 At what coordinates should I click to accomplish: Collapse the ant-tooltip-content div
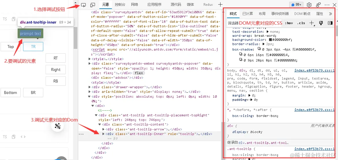100,124
